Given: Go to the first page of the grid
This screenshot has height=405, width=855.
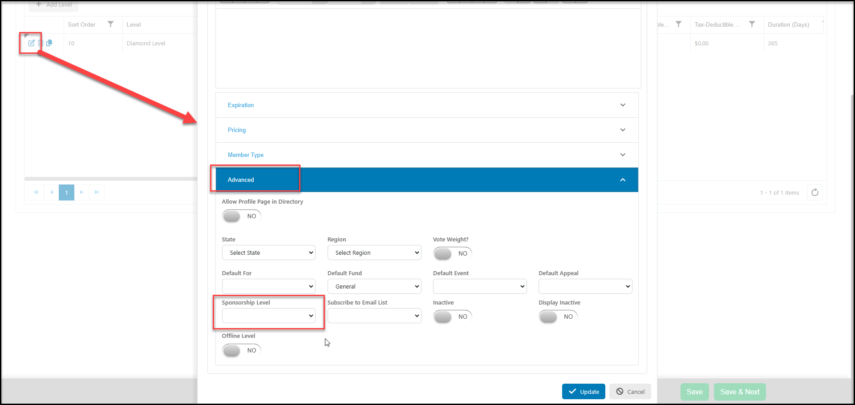Looking at the screenshot, I should point(36,192).
